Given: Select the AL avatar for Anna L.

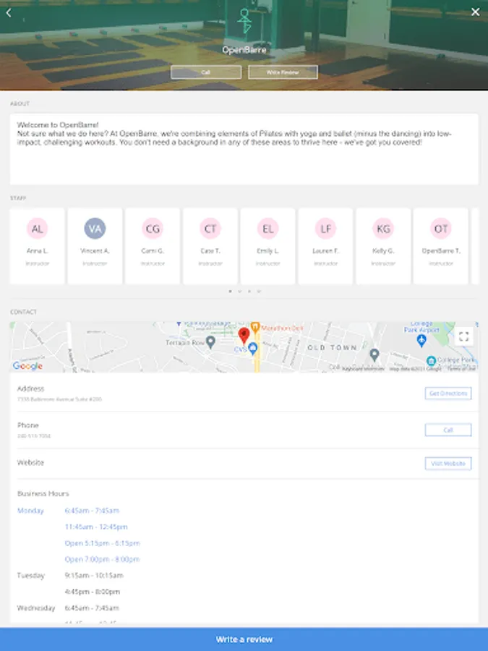Looking at the screenshot, I should pos(38,229).
